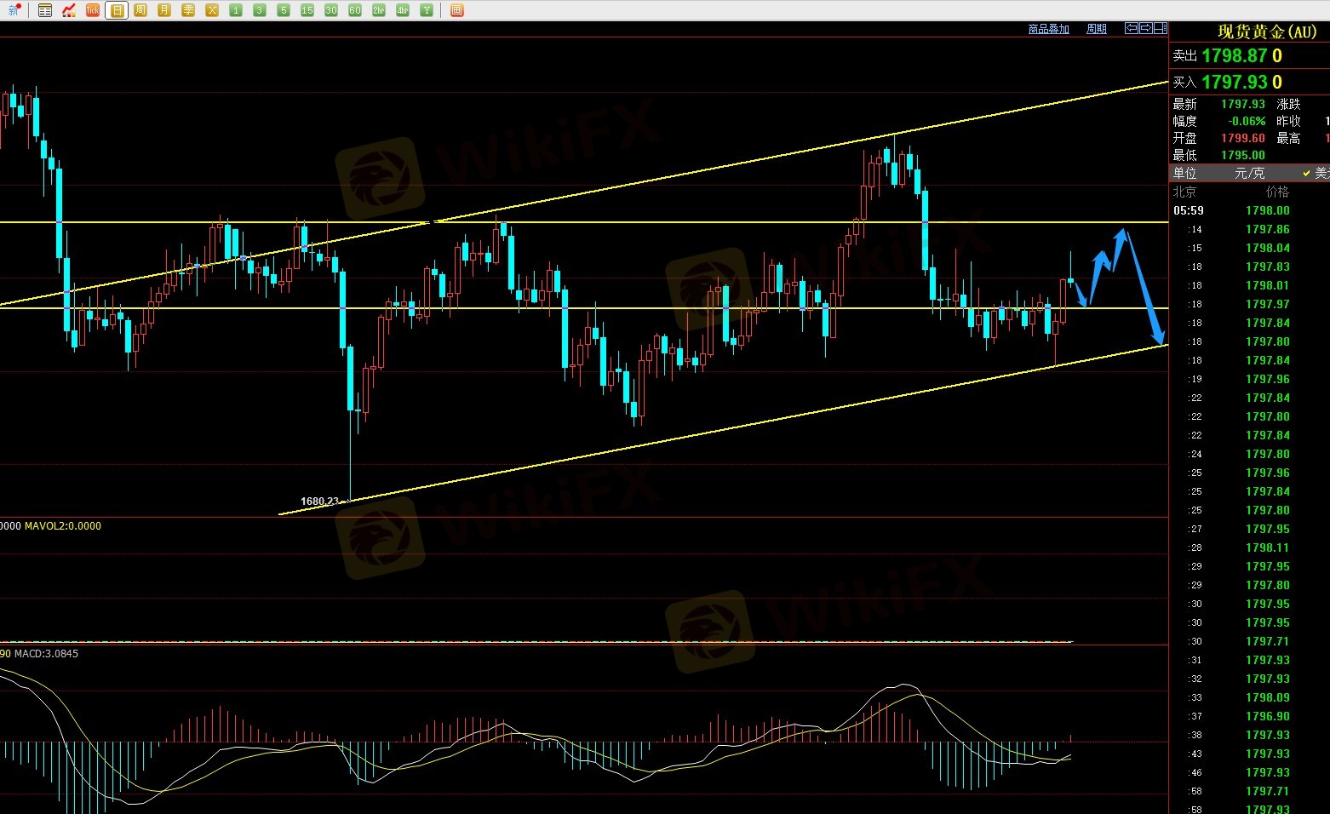Select the 60-minute period icon

click(355, 10)
